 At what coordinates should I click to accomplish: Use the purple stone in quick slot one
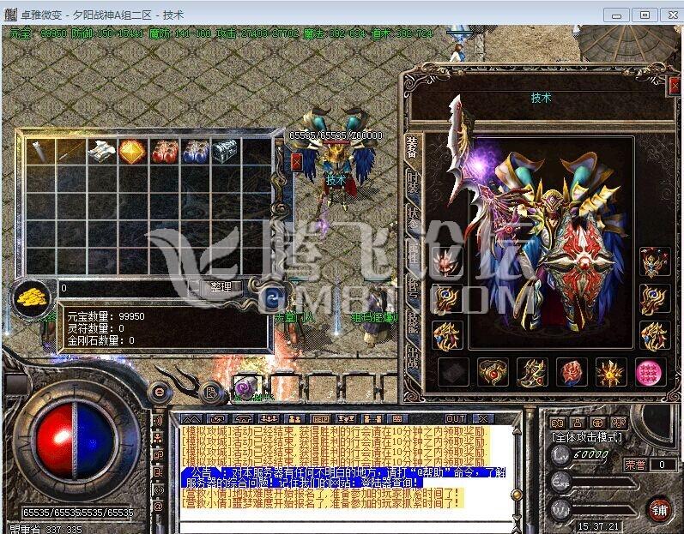coord(246,387)
